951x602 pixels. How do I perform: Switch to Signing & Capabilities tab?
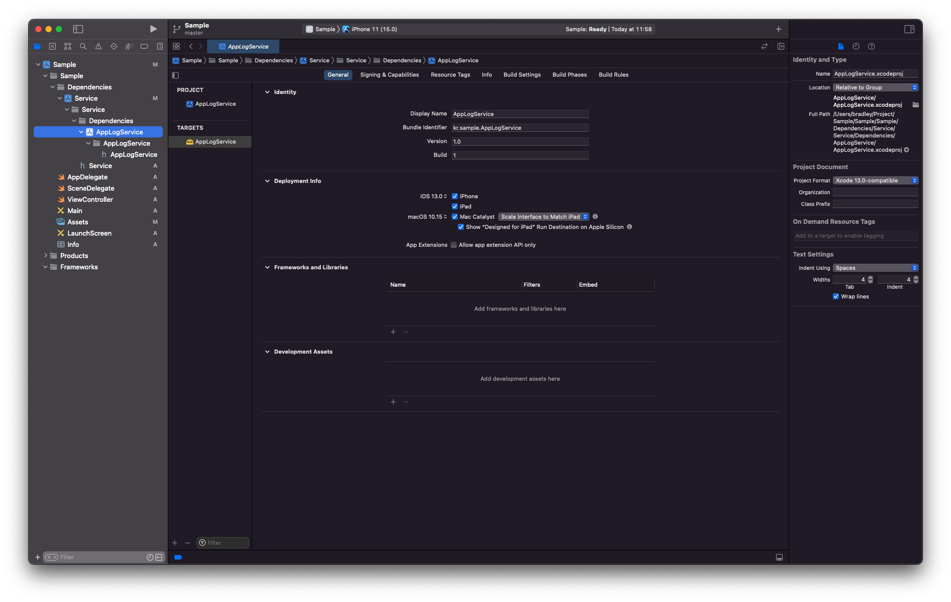click(x=389, y=75)
